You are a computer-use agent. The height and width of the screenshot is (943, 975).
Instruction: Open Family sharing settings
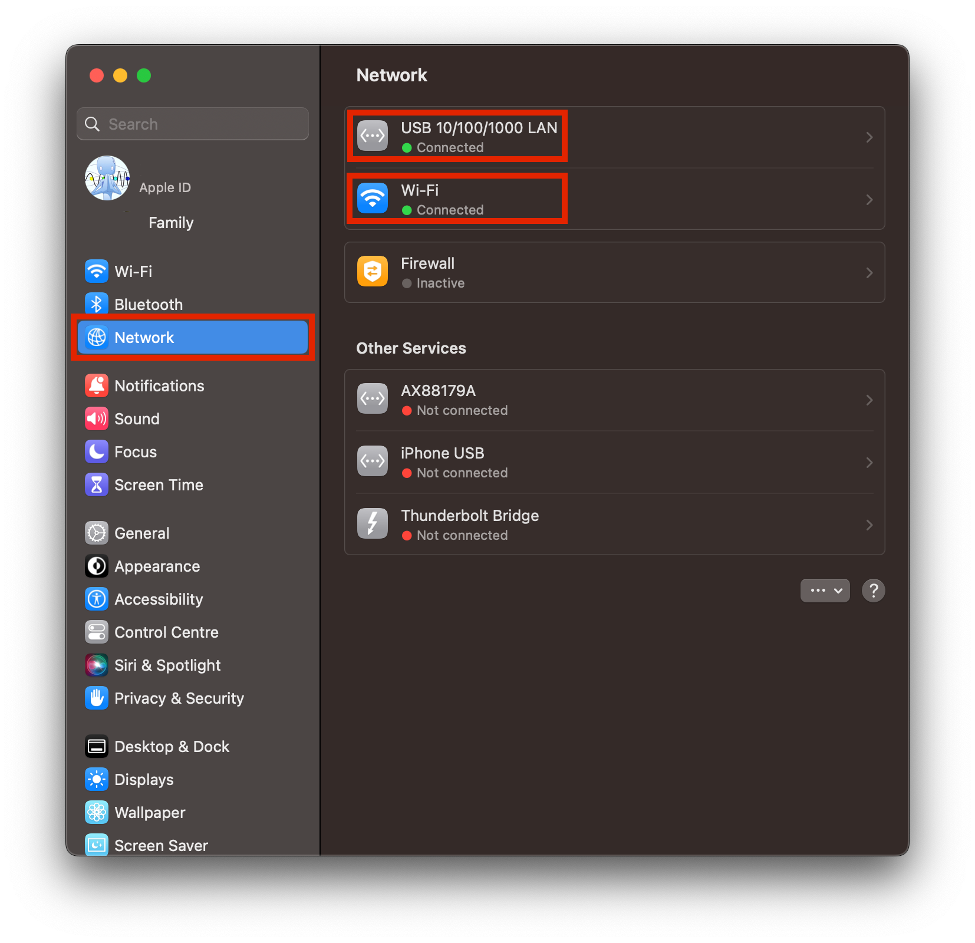[x=171, y=223]
